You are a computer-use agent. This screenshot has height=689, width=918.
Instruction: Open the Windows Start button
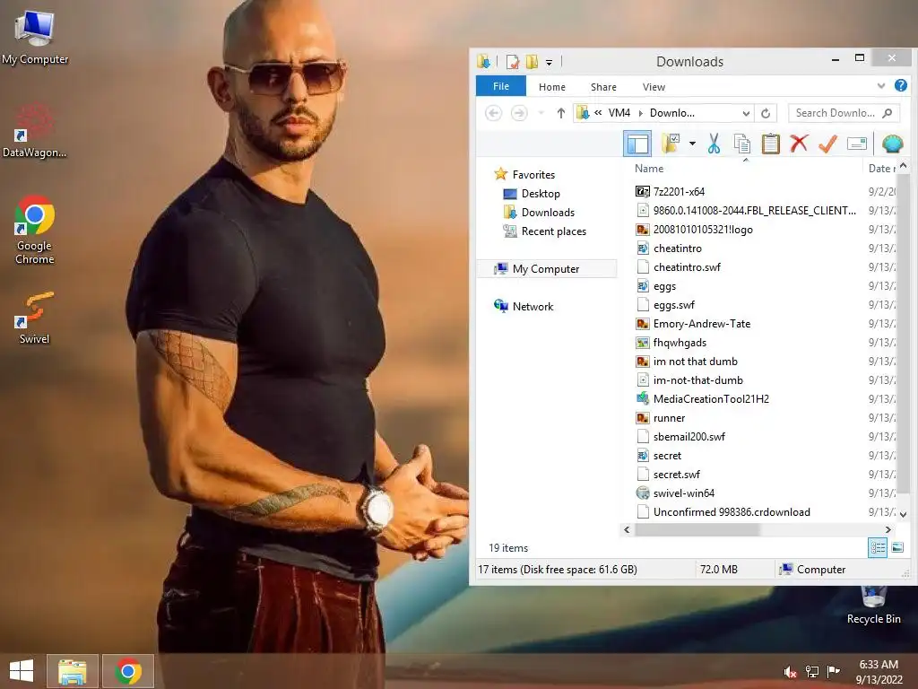[22, 671]
